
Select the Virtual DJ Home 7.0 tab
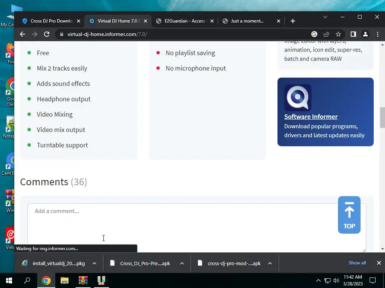pyautogui.click(x=118, y=21)
